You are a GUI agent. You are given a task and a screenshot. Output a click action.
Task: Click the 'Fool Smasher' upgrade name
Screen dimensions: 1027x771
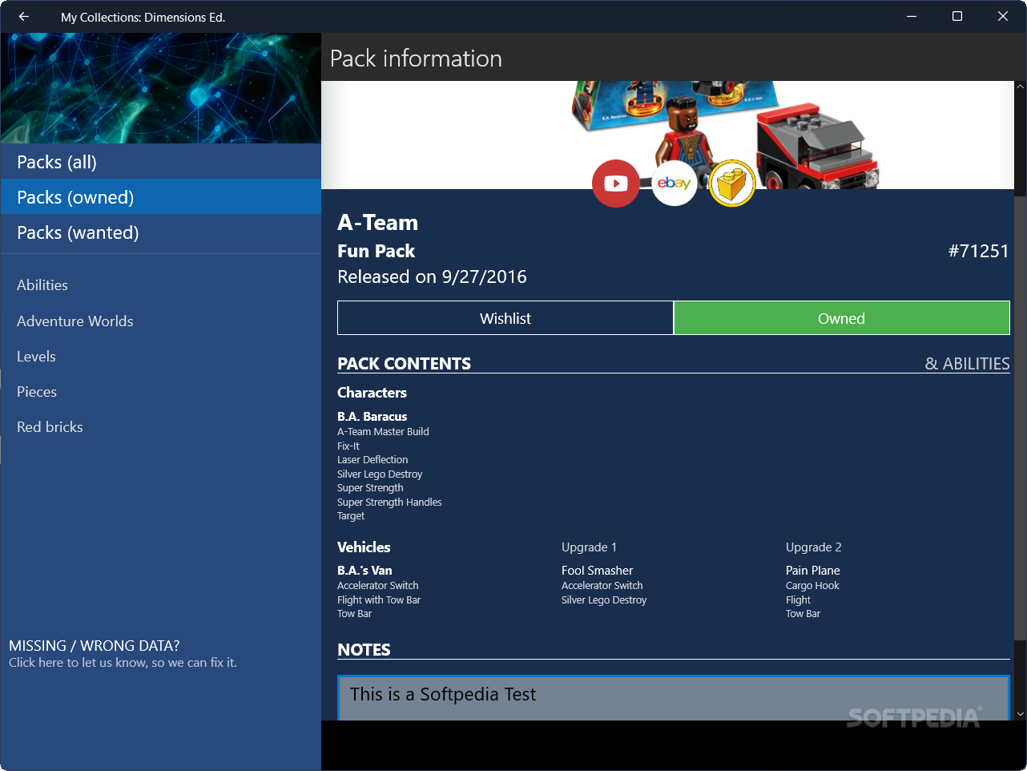click(597, 571)
